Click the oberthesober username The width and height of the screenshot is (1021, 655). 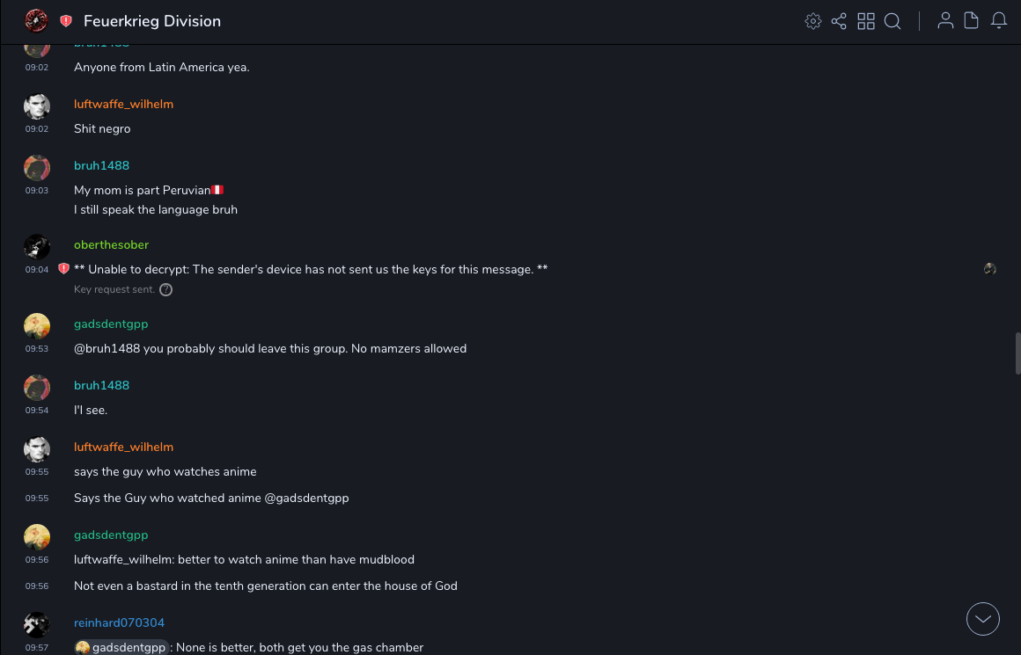point(111,244)
